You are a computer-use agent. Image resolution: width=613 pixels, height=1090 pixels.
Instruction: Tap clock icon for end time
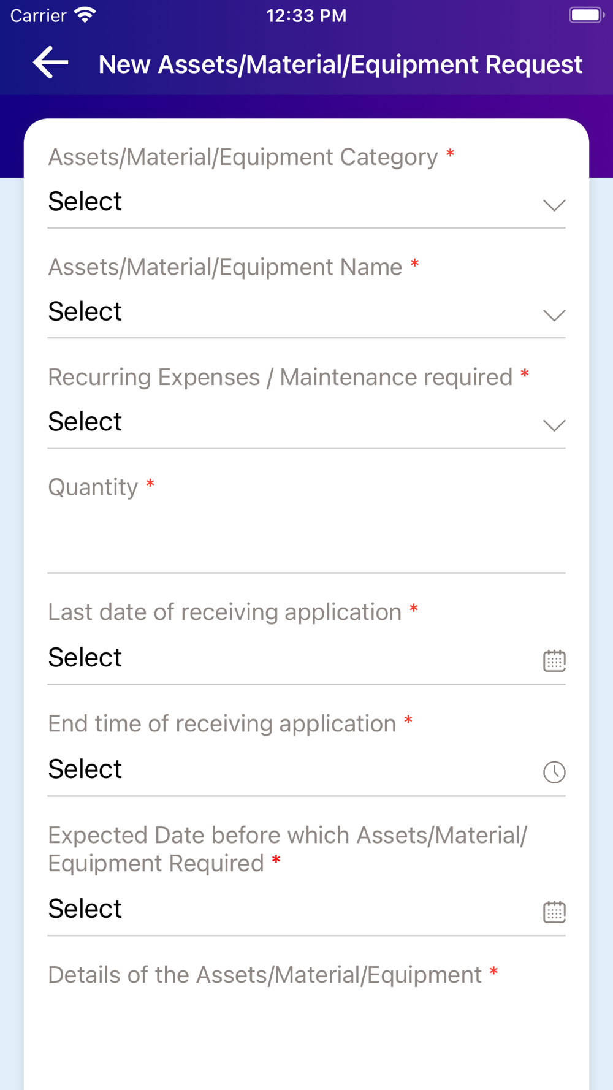(554, 772)
